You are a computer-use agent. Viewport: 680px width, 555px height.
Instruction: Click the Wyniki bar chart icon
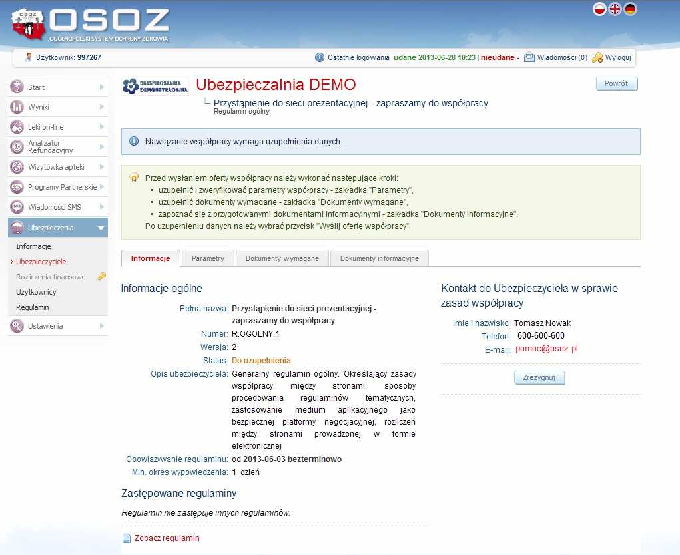17,106
